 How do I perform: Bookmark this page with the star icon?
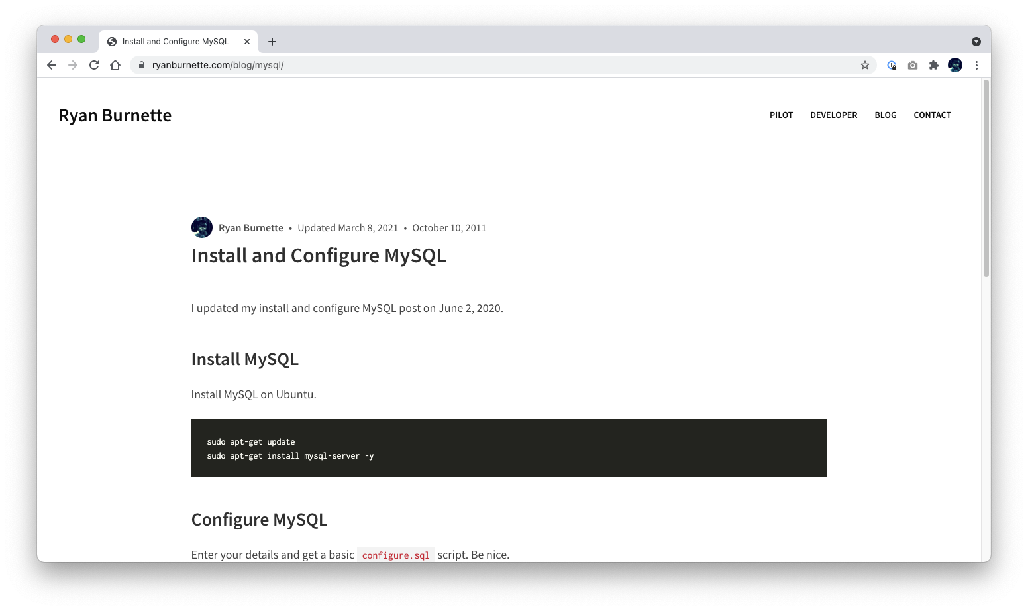click(865, 65)
